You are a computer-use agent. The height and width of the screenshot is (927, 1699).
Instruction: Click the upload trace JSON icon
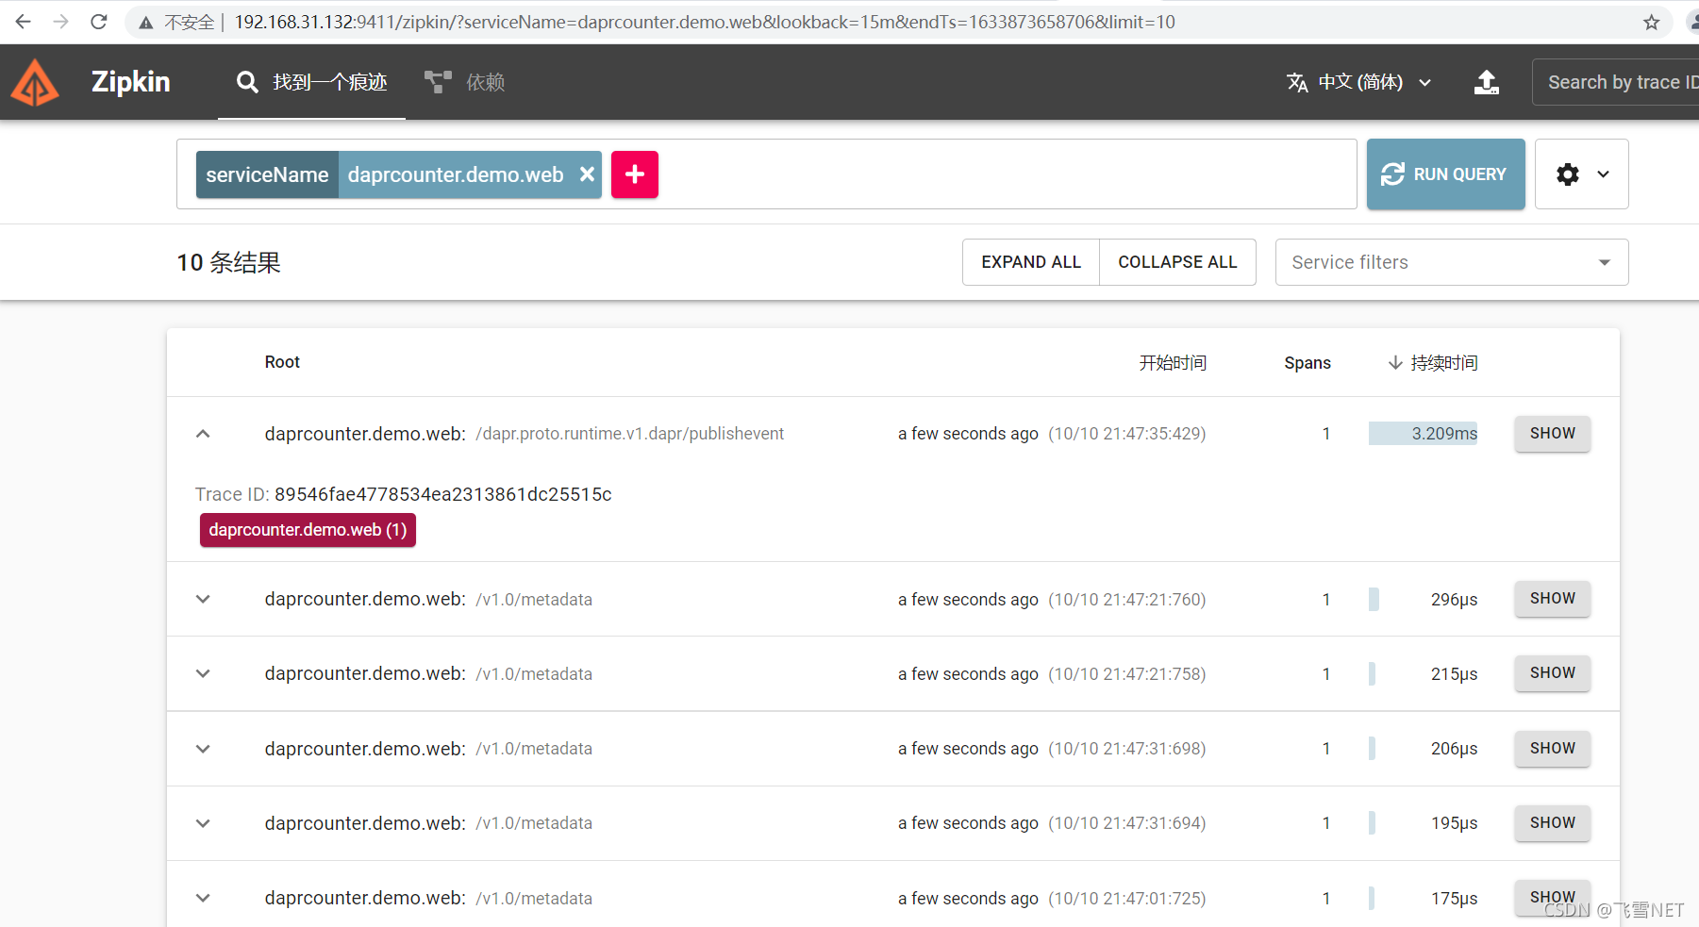pyautogui.click(x=1487, y=83)
